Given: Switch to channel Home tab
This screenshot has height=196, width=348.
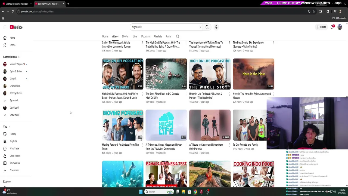Looking at the screenshot, I should click(105, 36).
